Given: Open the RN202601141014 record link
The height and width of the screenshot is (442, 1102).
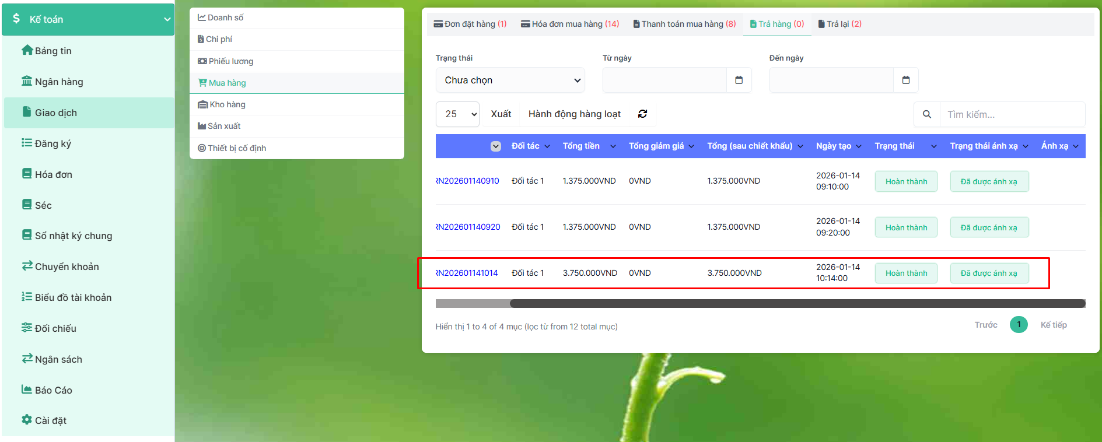Looking at the screenshot, I should click(467, 273).
